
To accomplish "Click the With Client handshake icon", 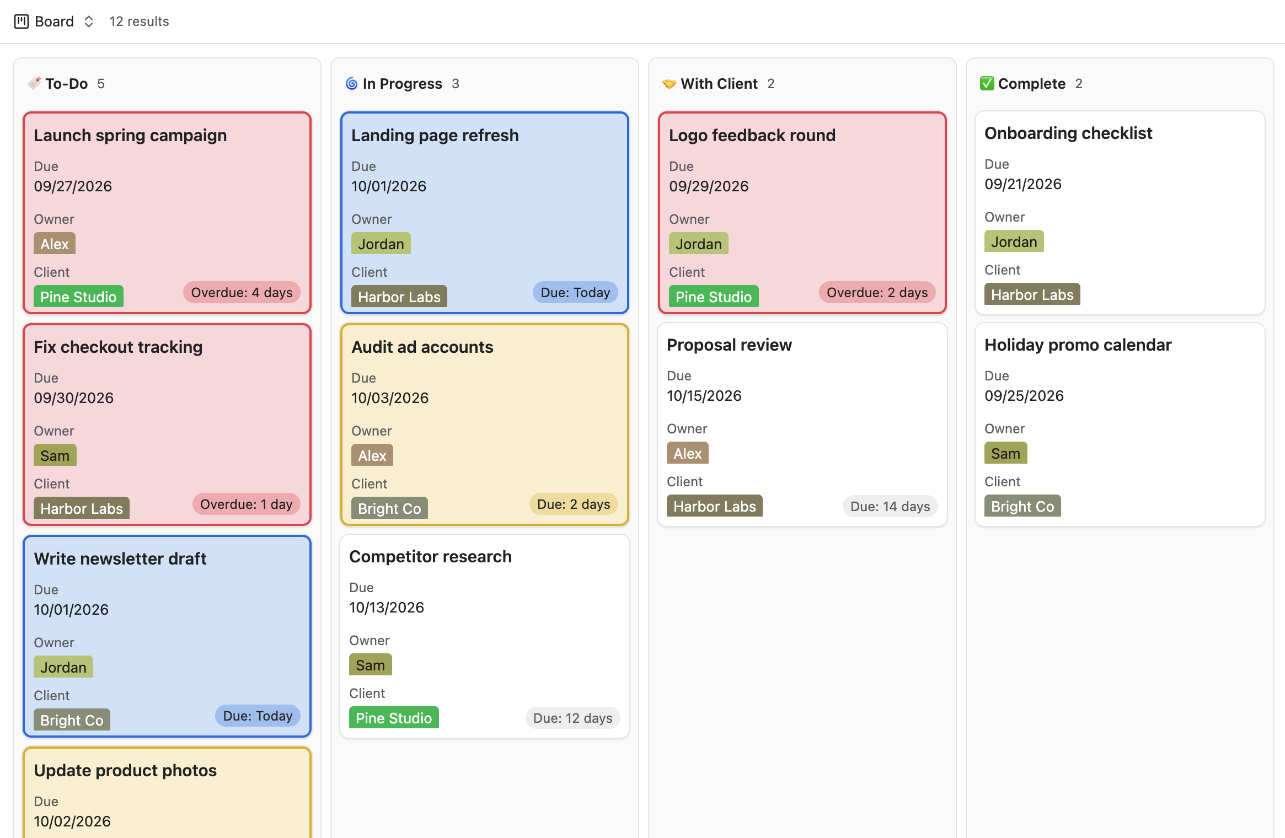I will tap(669, 83).
